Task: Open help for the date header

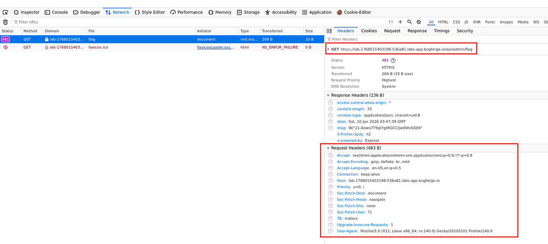Action: pyautogui.click(x=330, y=121)
